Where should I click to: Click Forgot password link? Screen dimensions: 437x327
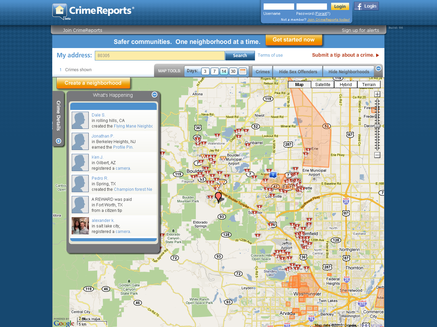pyautogui.click(x=321, y=13)
